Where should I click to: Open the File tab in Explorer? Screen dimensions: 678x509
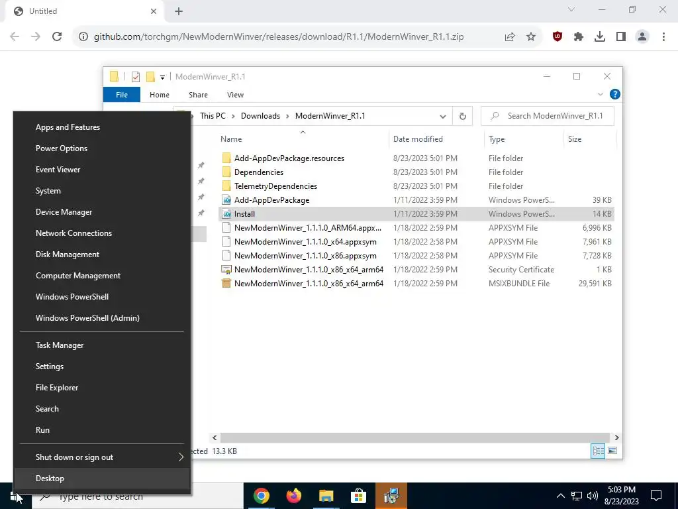pos(122,95)
